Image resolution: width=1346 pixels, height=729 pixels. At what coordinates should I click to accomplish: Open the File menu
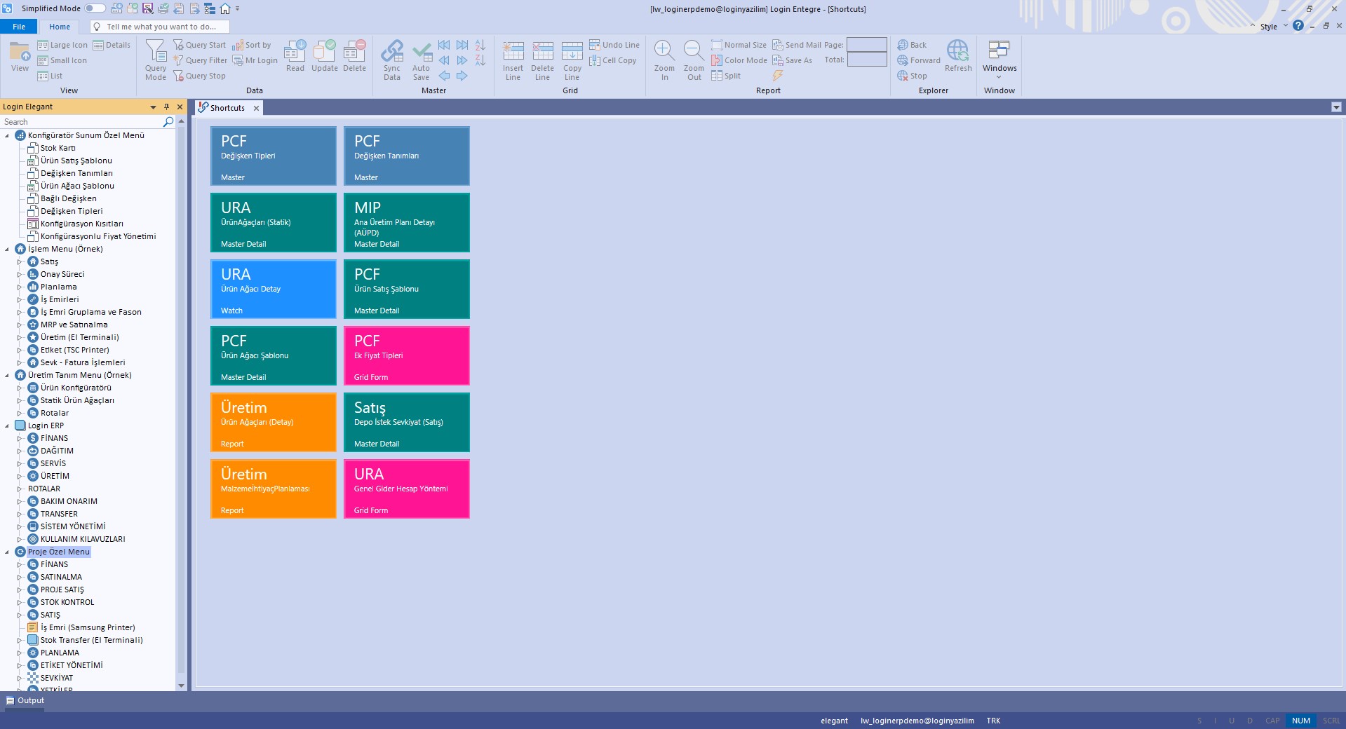pos(19,26)
